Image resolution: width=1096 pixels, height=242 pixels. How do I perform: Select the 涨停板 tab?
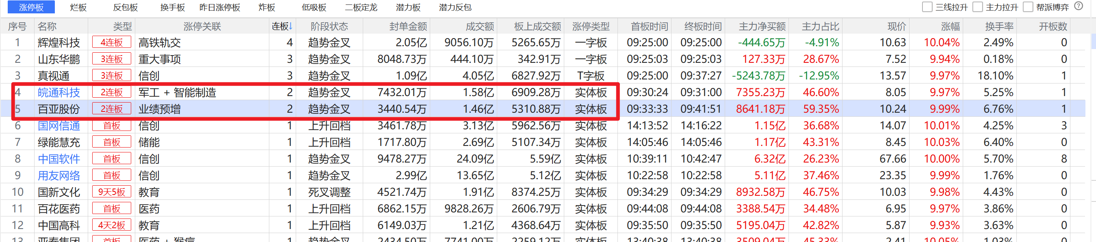point(31,7)
